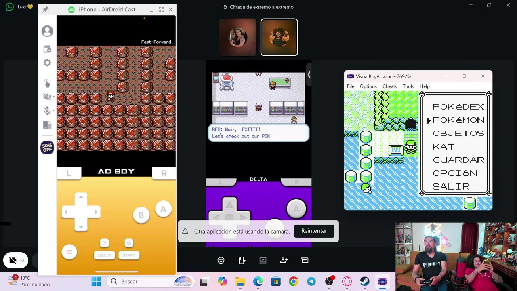This screenshot has width=517, height=291.
Task: Tap the A button on purple Delta emulator
Action: pos(296,209)
